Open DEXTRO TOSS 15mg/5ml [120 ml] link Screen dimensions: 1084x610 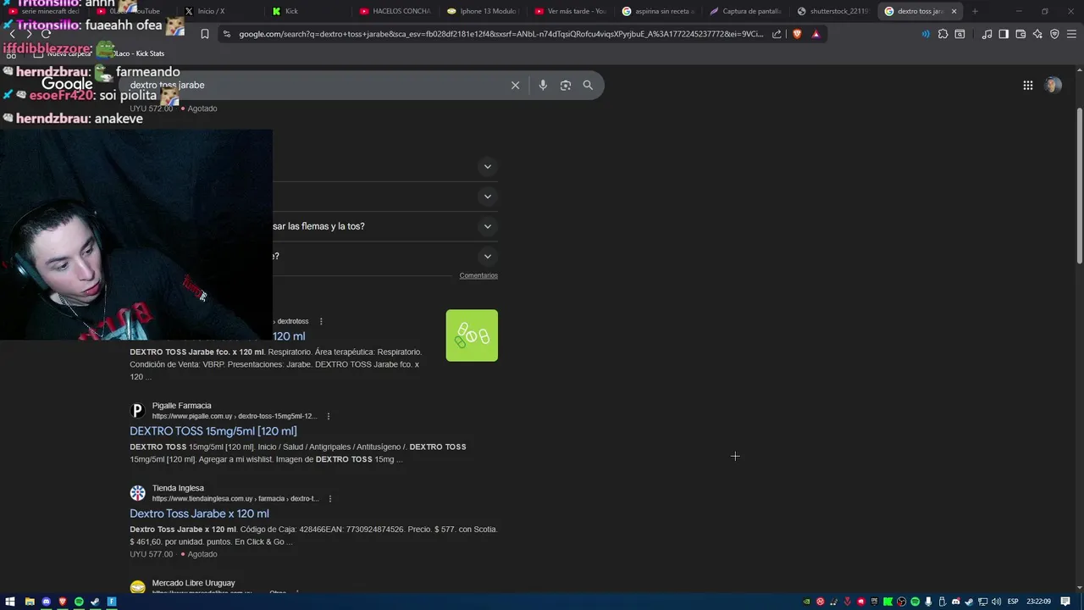pyautogui.click(x=213, y=431)
